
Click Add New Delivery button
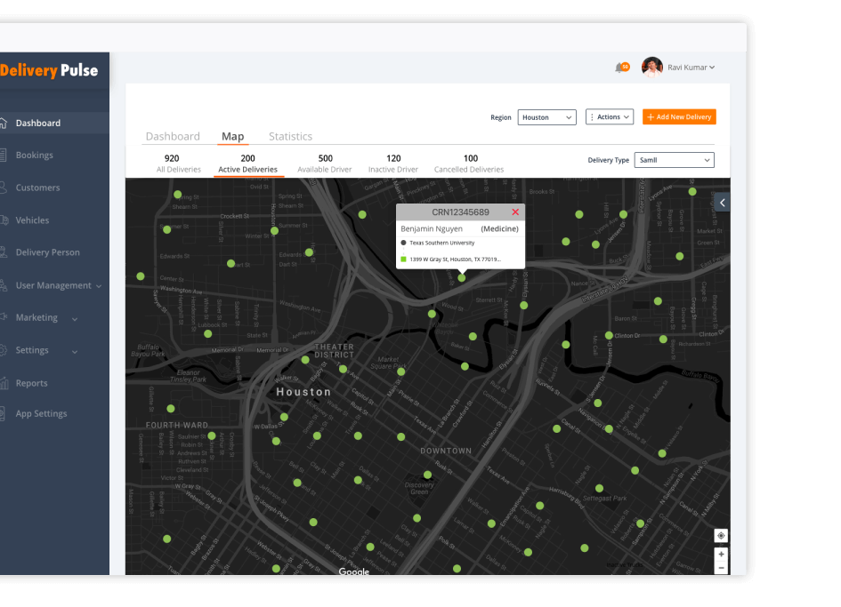click(679, 116)
